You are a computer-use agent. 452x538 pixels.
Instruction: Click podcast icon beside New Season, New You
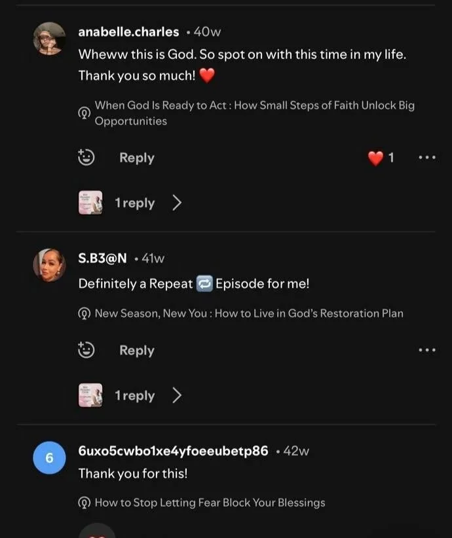point(85,314)
